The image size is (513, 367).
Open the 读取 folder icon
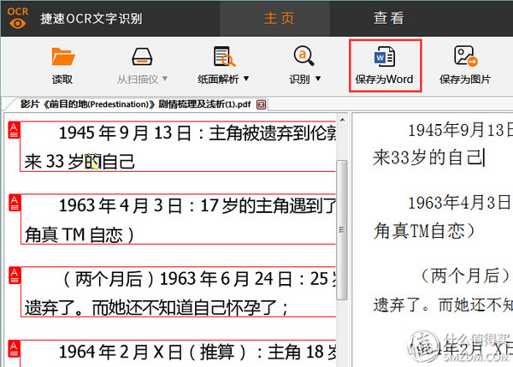click(x=63, y=56)
